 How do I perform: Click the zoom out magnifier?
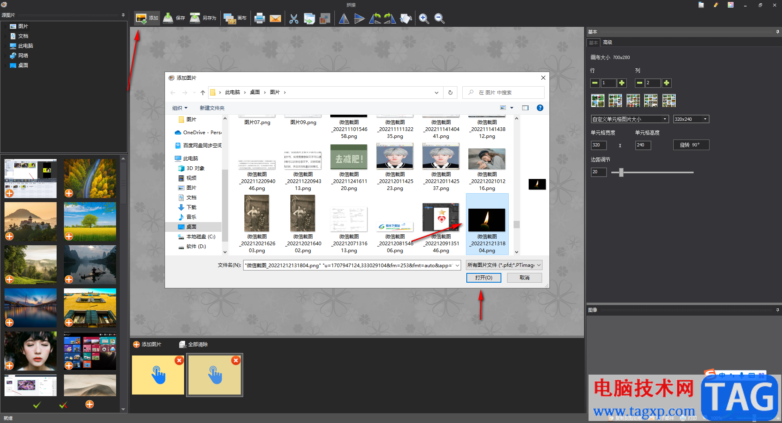439,19
